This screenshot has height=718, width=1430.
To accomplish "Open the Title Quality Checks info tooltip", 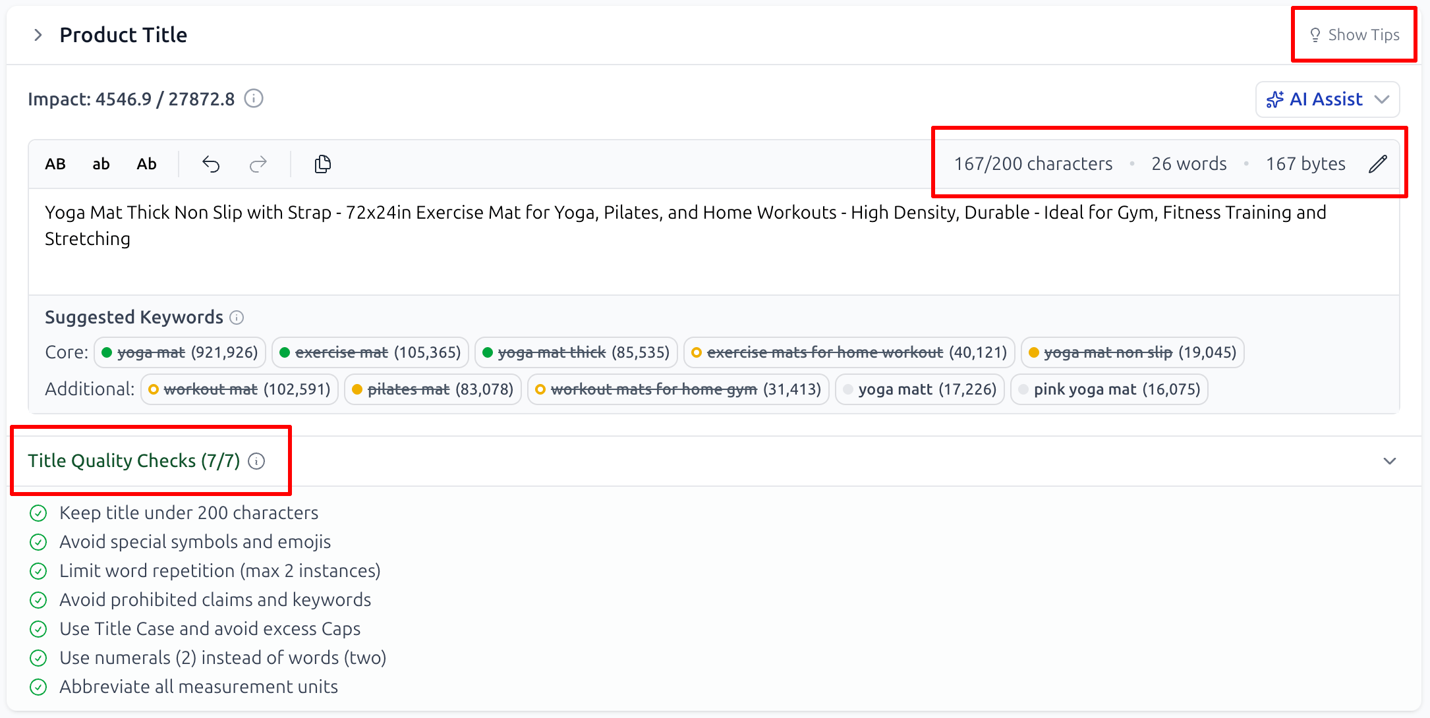I will 256,461.
